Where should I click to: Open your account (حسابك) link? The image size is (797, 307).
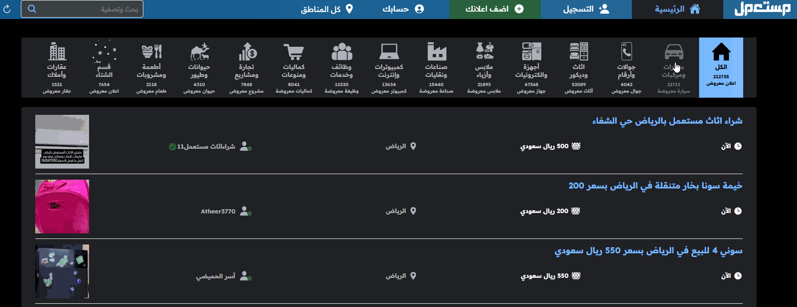tap(403, 9)
